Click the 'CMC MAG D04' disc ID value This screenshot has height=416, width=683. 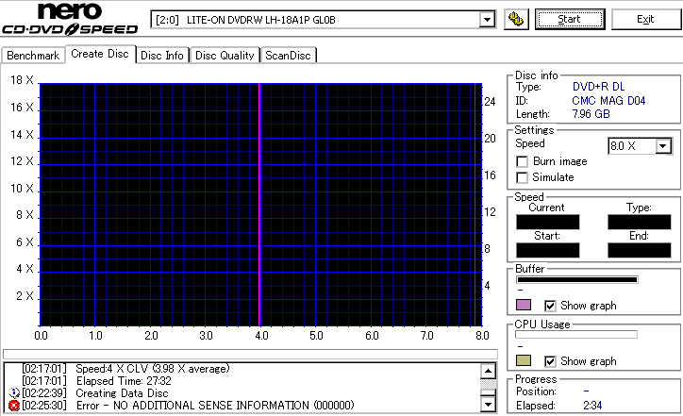tap(608, 101)
